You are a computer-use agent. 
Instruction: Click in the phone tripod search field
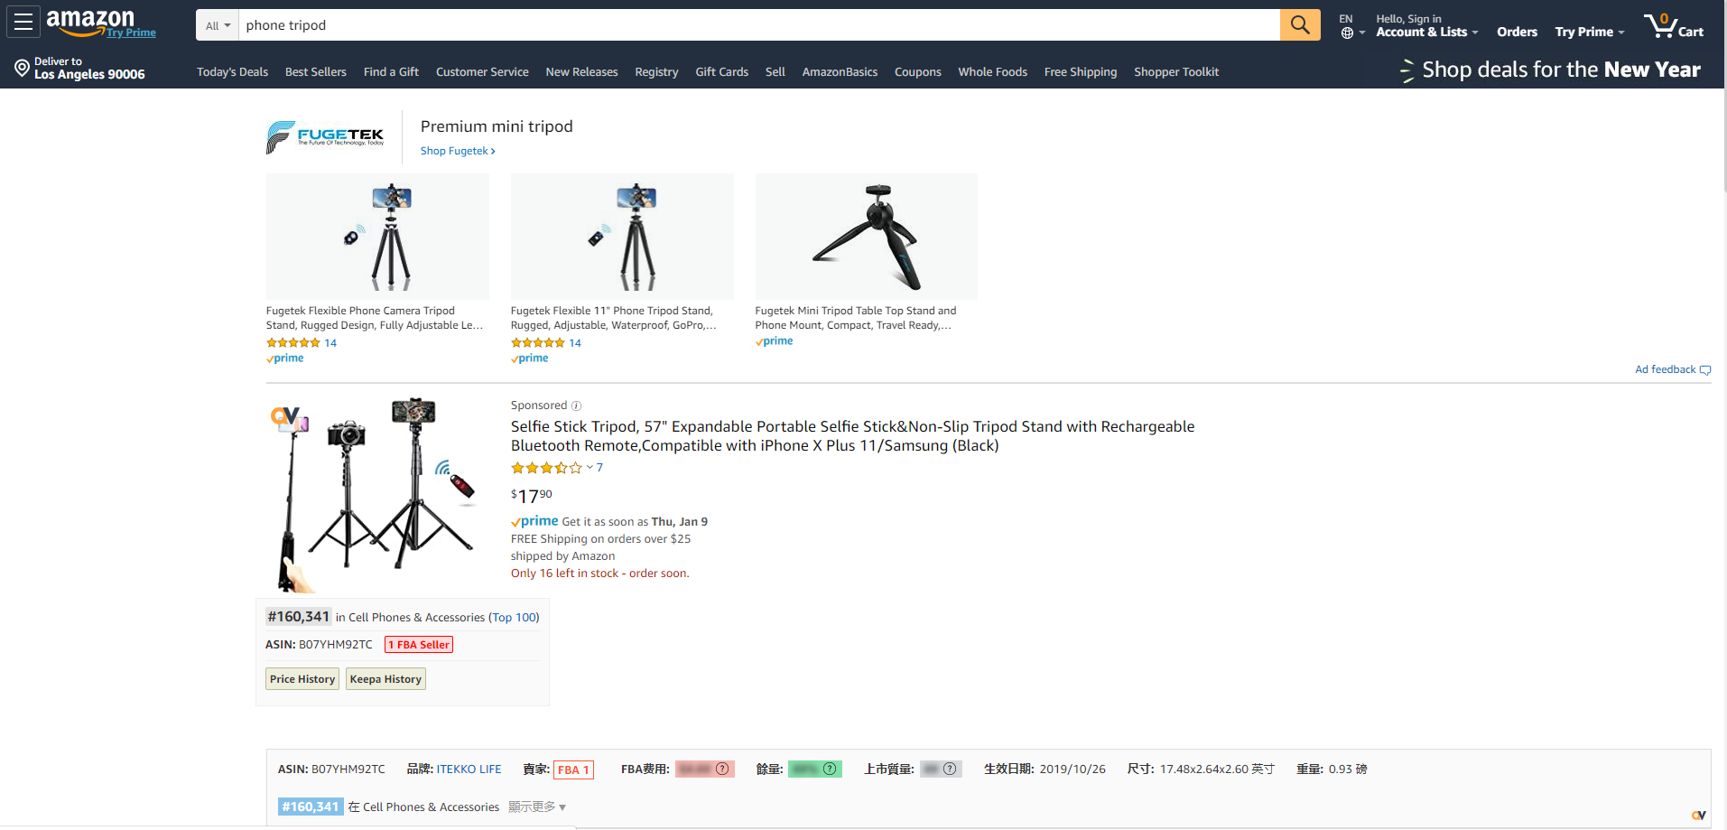pos(759,25)
